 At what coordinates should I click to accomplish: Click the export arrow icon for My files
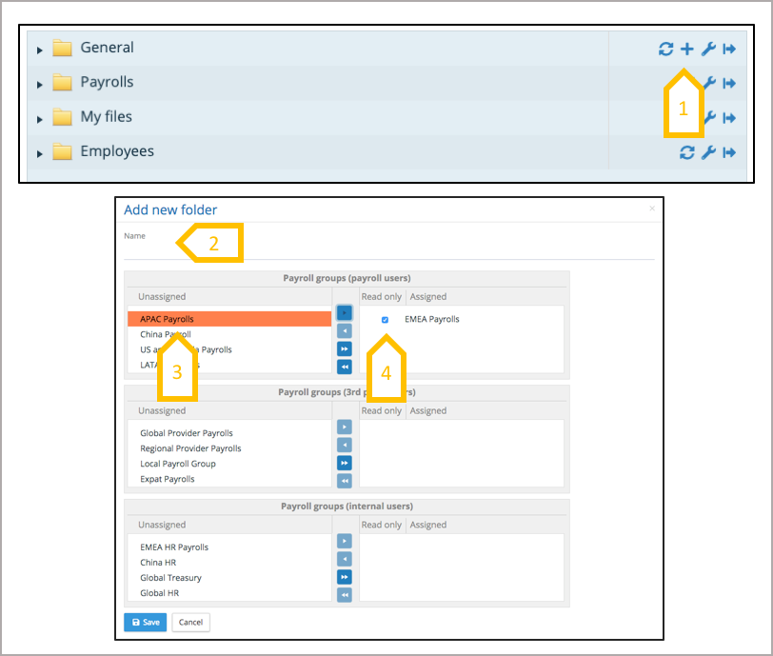pos(729,118)
